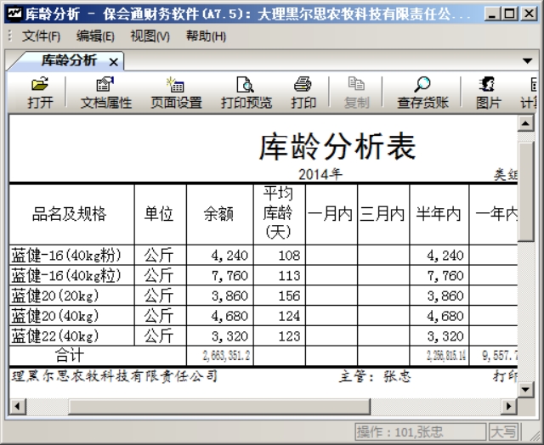
Task: Close the 库龄分析 tab
Action: coord(113,62)
